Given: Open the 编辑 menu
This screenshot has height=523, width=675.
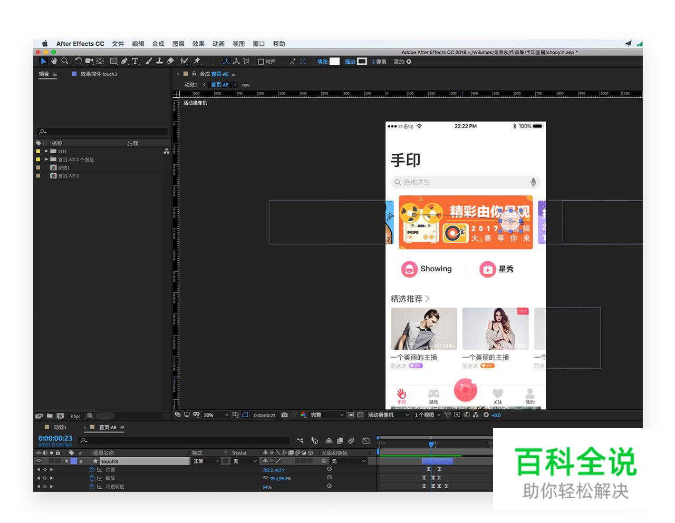Looking at the screenshot, I should pyautogui.click(x=138, y=44).
